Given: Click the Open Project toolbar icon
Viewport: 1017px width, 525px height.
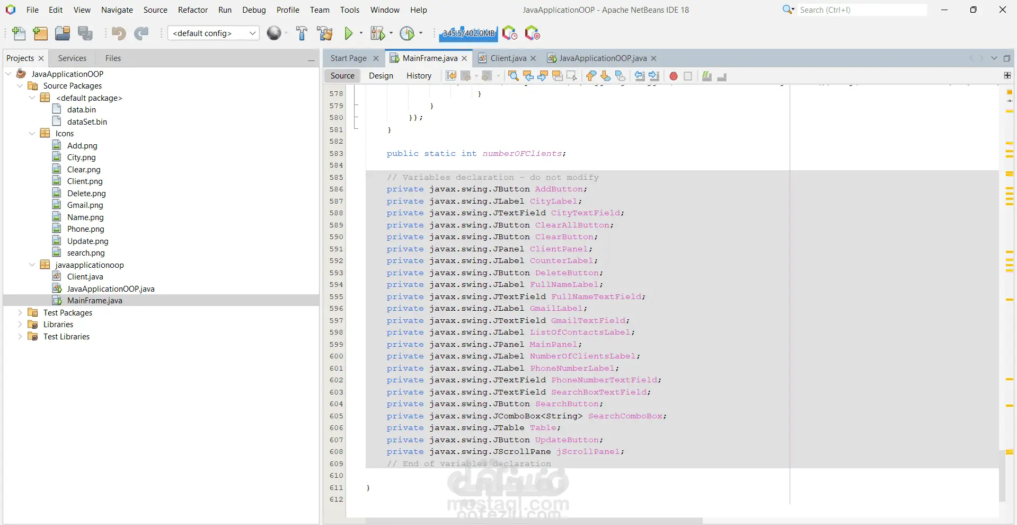Looking at the screenshot, I should (x=63, y=33).
